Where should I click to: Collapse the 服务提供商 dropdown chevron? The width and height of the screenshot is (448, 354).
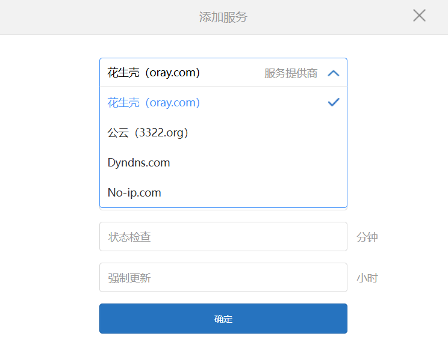pyautogui.click(x=334, y=73)
